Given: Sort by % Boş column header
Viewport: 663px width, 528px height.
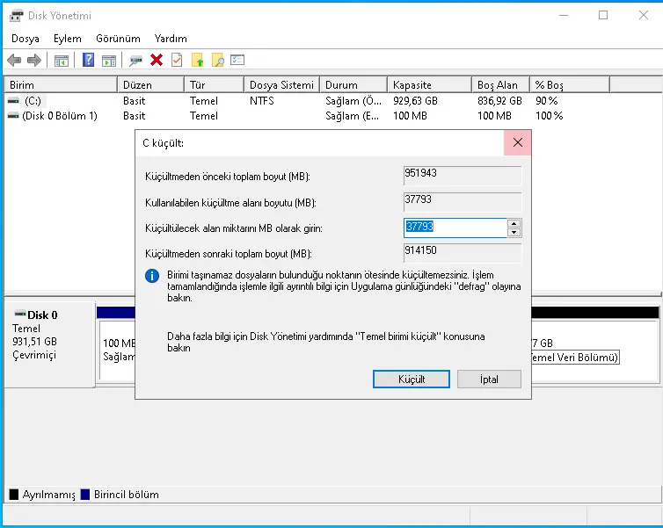Looking at the screenshot, I should click(570, 85).
